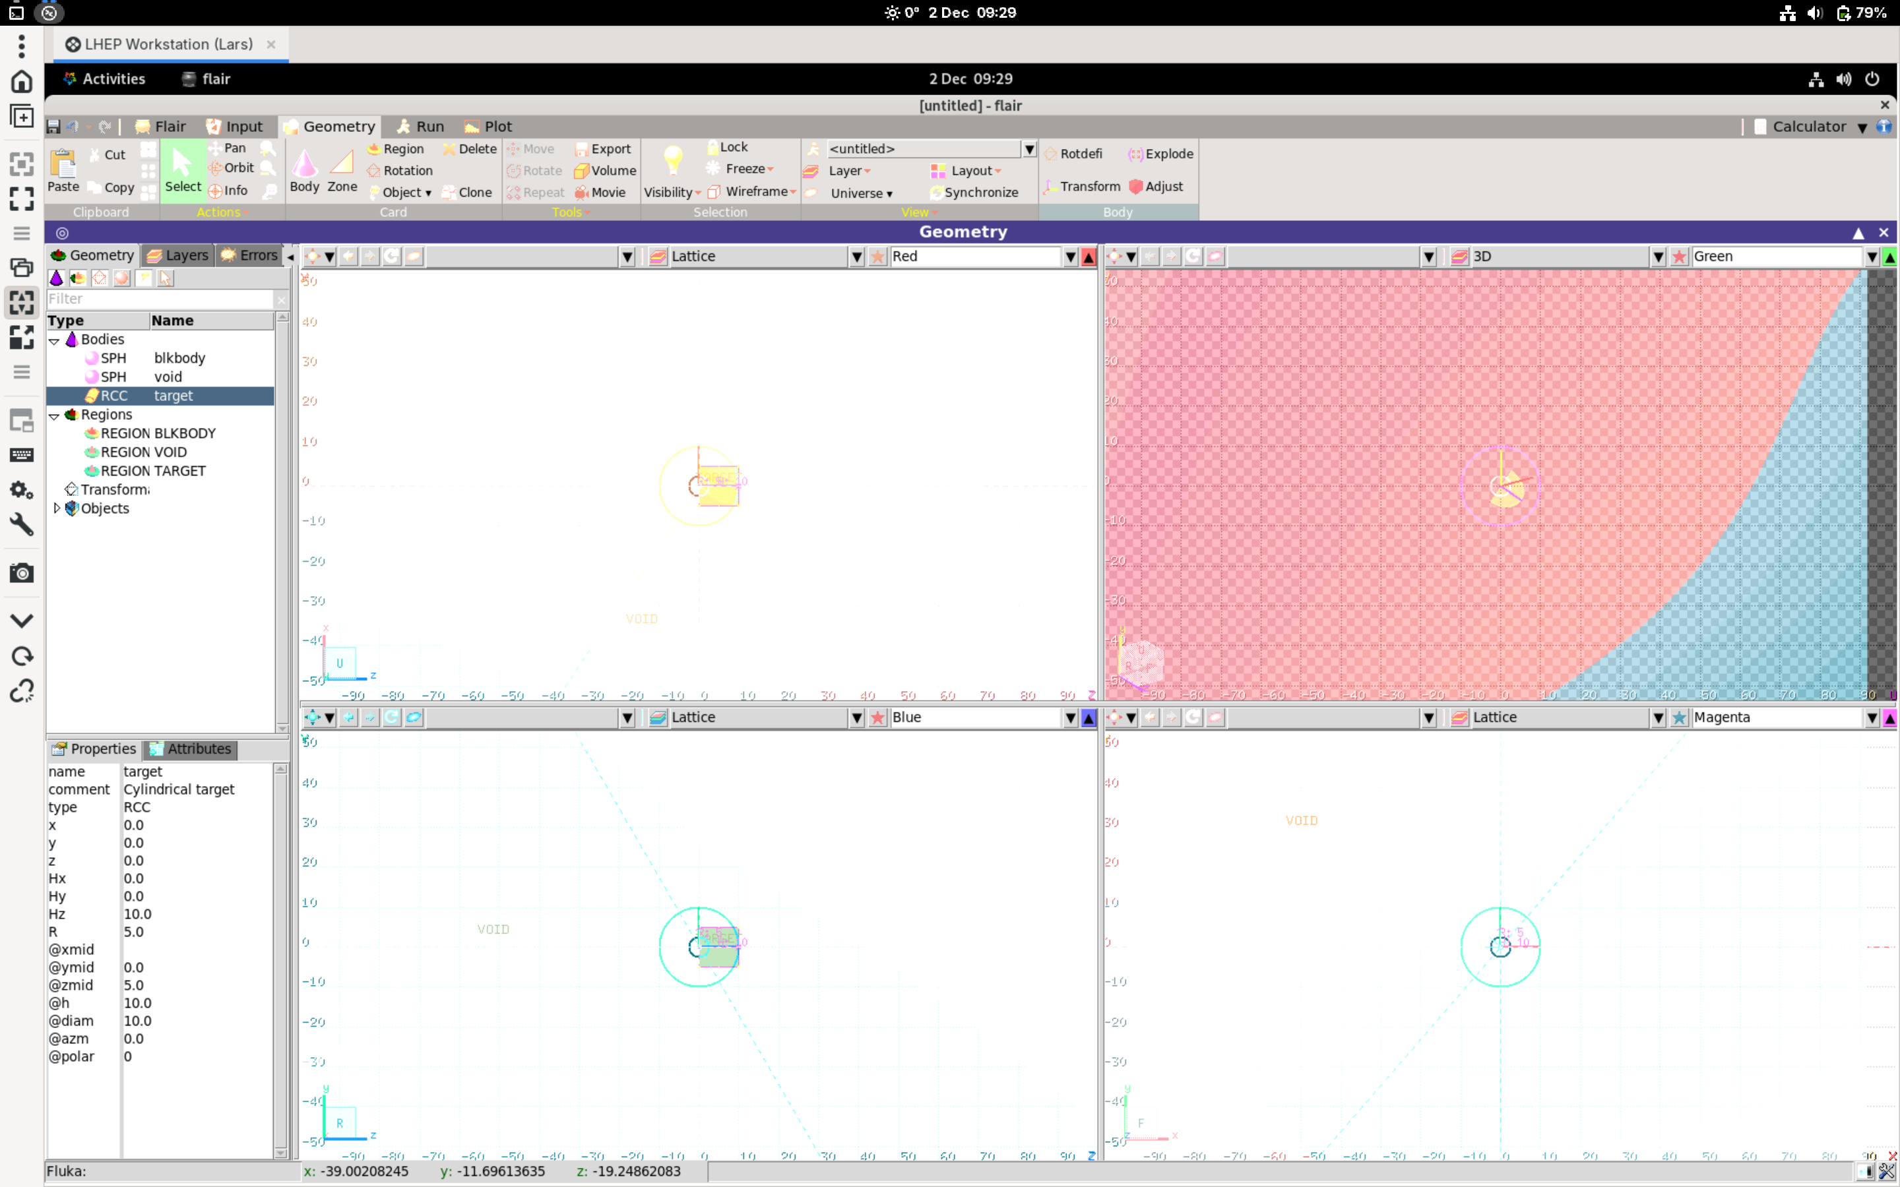Click the star marker beside Magenta layer
1900x1187 pixels.
click(x=1680, y=717)
